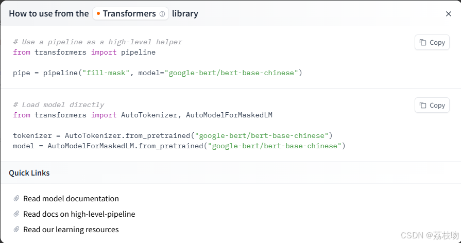Screen dimensions: 461x243
Task: Click the "from transformers import pipeline" line
Action: point(84,53)
